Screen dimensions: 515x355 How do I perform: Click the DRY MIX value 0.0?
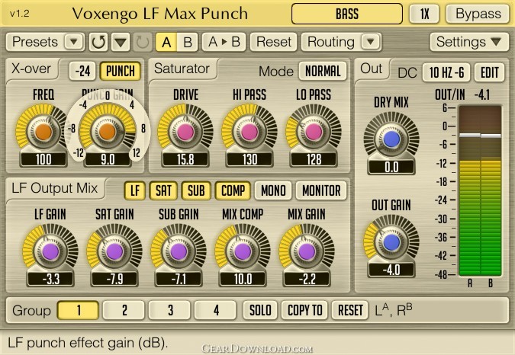tap(391, 167)
